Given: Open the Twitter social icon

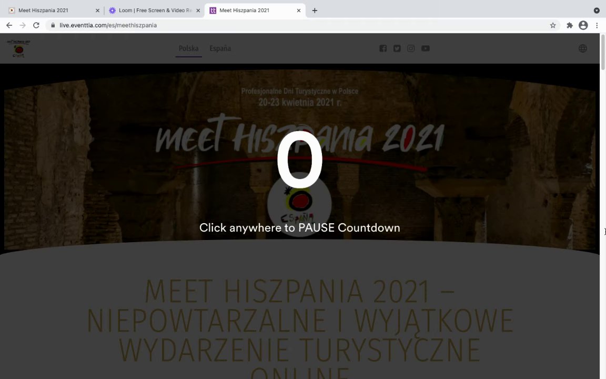Looking at the screenshot, I should [397, 48].
